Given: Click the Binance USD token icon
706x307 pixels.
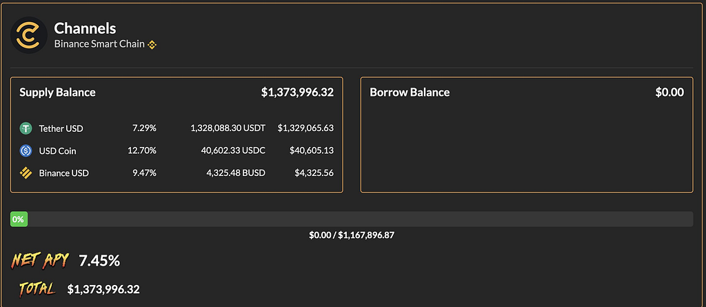Looking at the screenshot, I should pyautogui.click(x=26, y=172).
